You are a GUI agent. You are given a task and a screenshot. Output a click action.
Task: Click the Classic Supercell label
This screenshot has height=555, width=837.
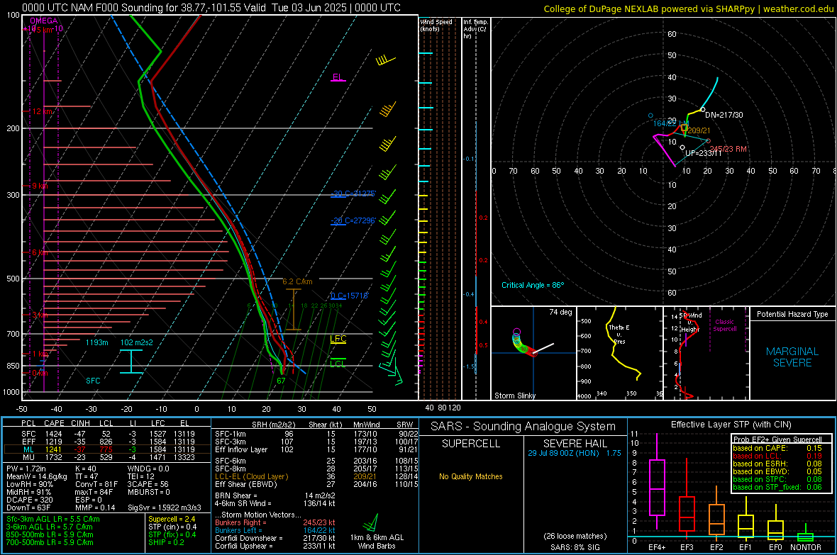725,325
